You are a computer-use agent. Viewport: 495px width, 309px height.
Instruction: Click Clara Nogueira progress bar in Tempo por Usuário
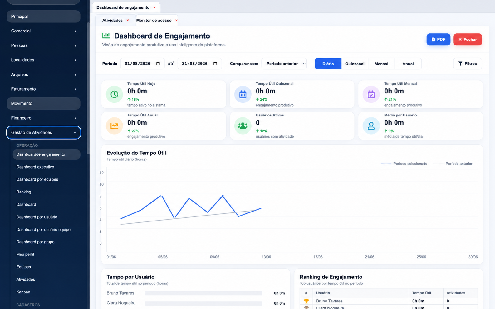(x=203, y=303)
